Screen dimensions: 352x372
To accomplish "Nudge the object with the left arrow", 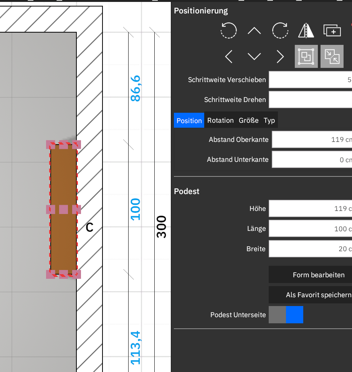I will (x=228, y=57).
